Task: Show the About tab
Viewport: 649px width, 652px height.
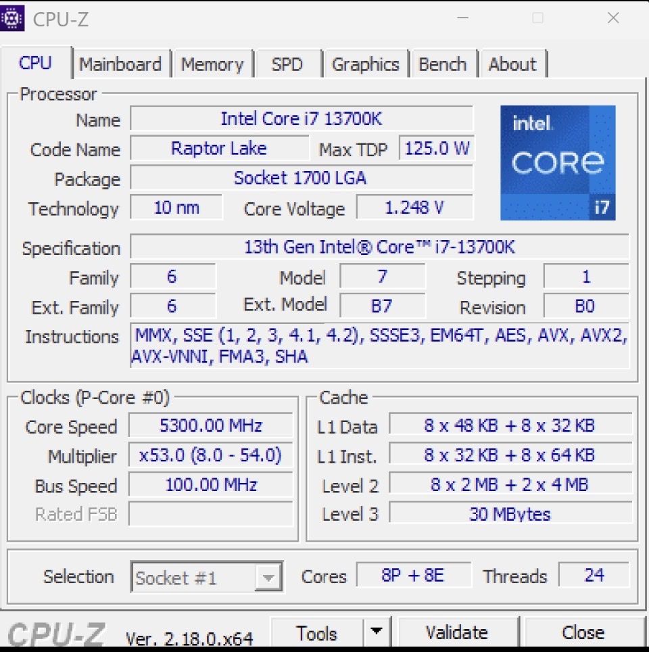Action: click(x=512, y=64)
